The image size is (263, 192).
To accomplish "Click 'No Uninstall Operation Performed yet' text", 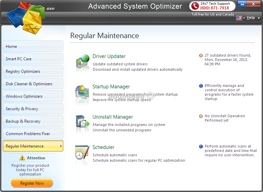I will pyautogui.click(x=225, y=118).
